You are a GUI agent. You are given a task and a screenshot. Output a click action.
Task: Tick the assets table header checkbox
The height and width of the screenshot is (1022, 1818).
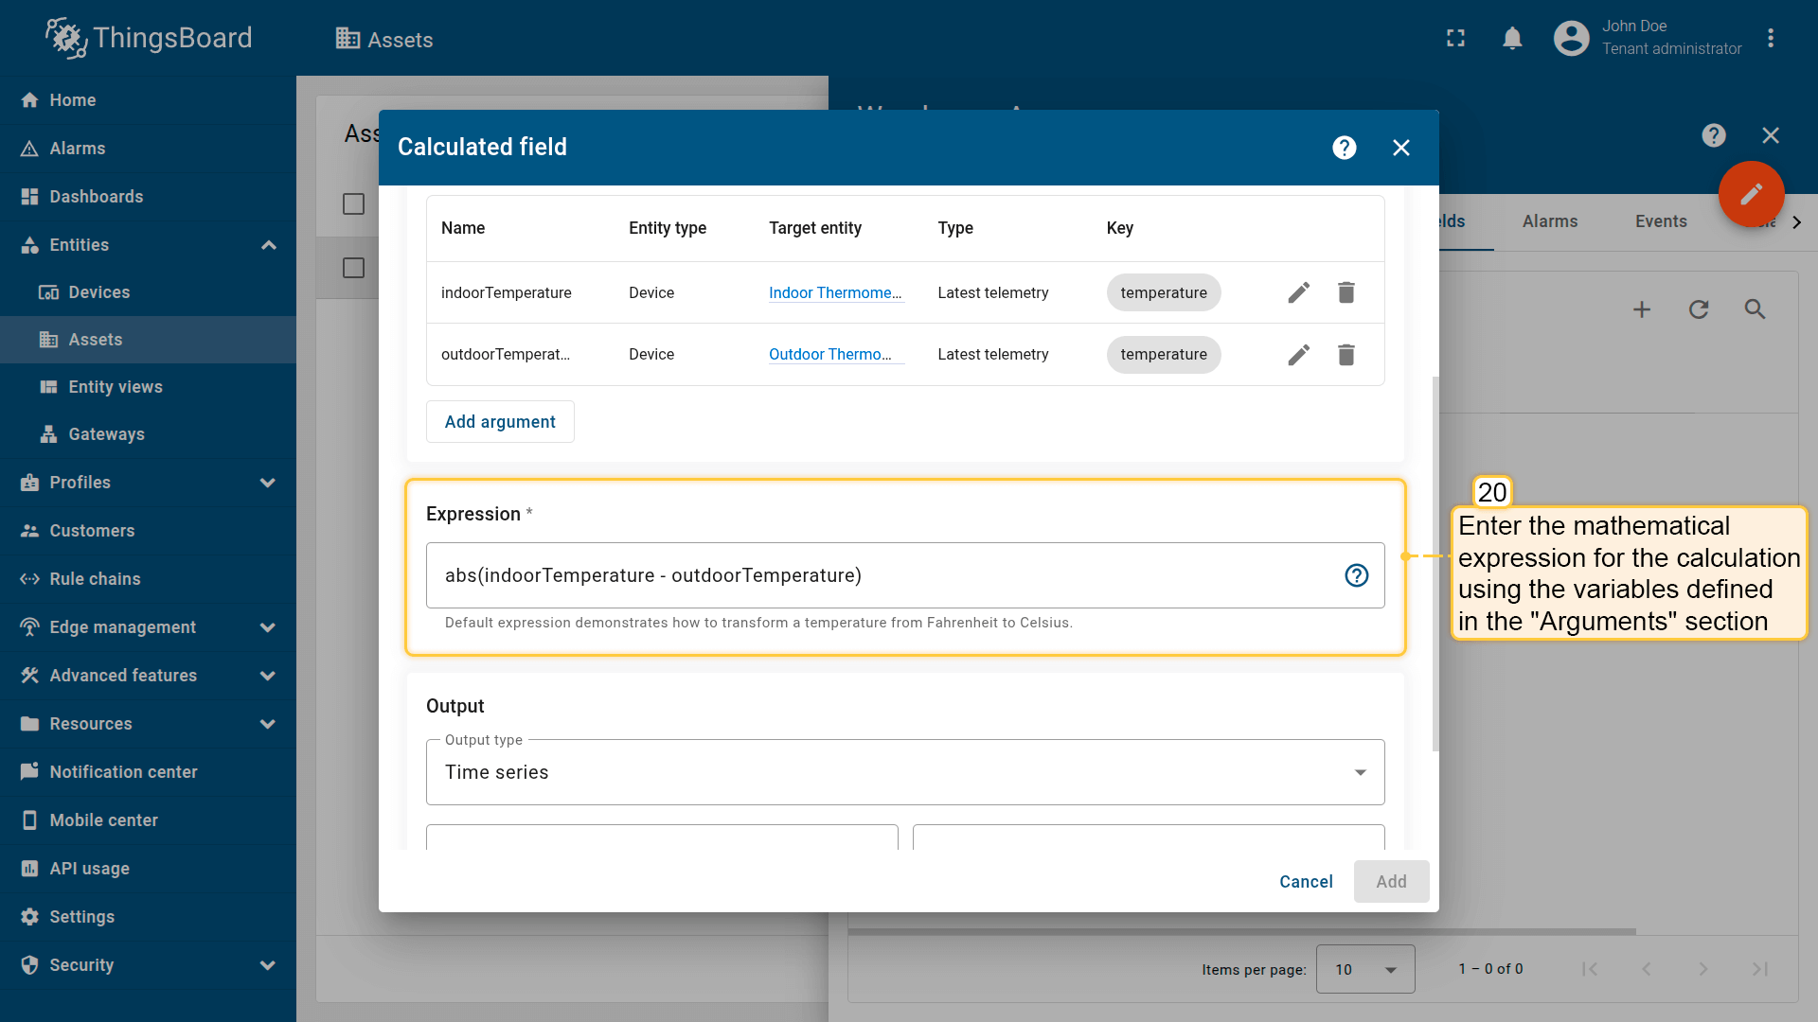(353, 204)
